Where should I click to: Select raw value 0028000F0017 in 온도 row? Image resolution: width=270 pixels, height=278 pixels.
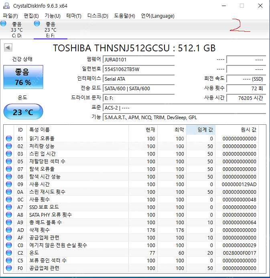coord(240,253)
